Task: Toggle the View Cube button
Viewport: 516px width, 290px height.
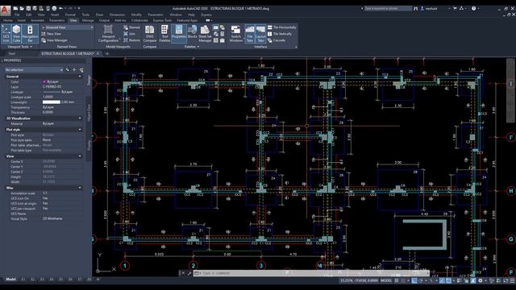Action: point(16,34)
